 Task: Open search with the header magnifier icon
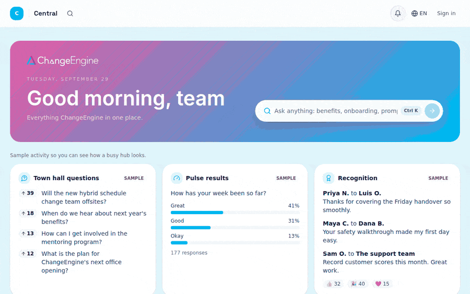(70, 14)
